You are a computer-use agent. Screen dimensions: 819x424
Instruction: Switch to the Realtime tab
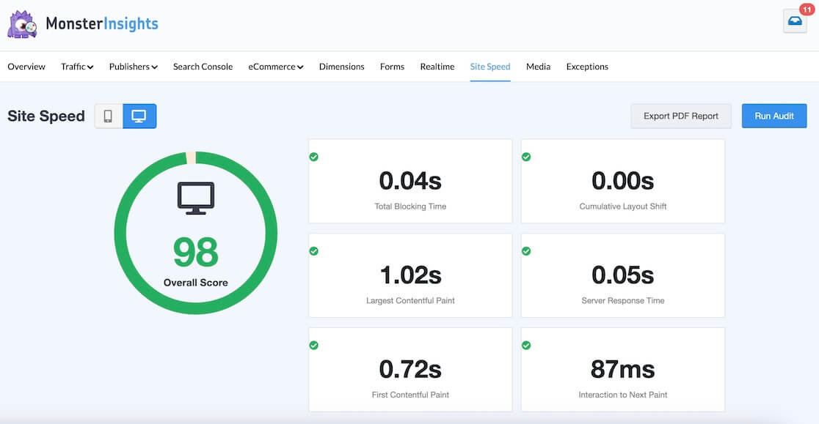click(437, 66)
